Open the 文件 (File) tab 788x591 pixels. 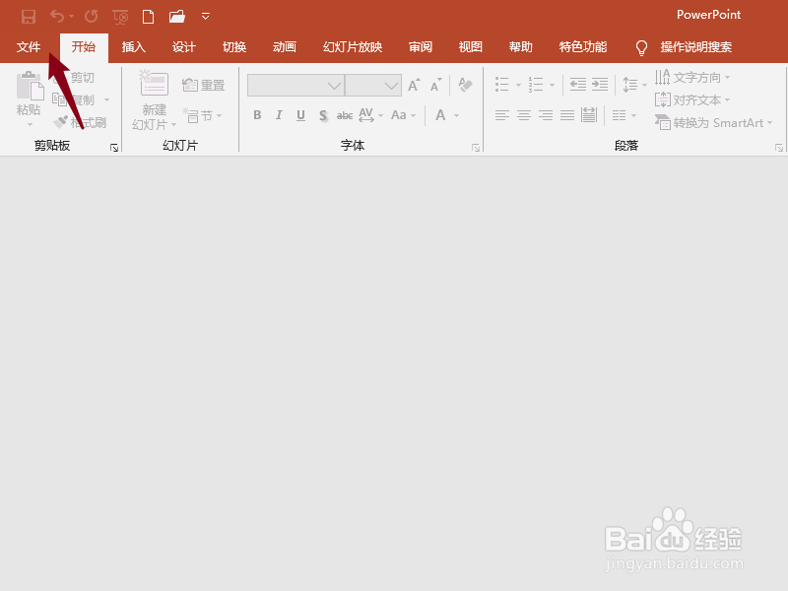coord(29,47)
